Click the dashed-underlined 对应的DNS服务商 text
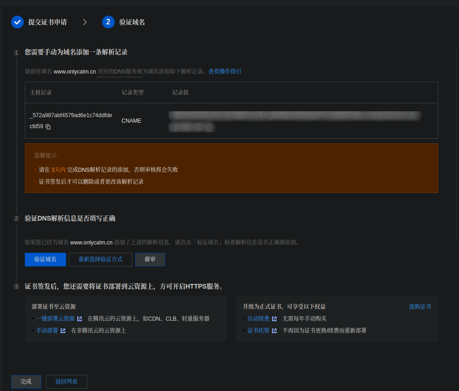459x391 pixels. click(x=120, y=72)
